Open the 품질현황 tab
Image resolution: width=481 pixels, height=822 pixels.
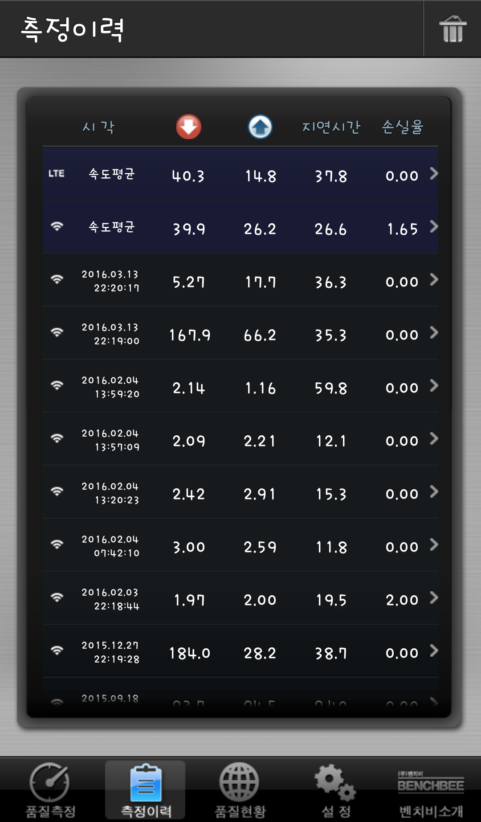point(240,790)
